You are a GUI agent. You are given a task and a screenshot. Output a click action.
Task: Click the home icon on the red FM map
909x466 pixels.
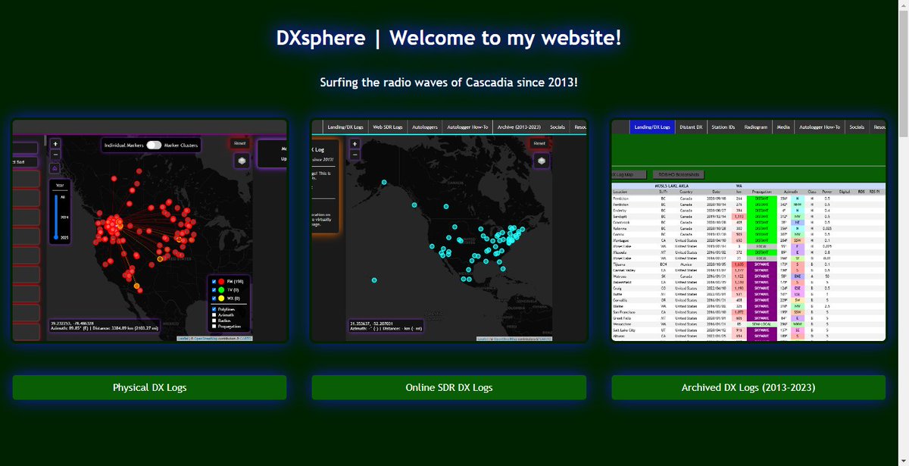[x=56, y=168]
